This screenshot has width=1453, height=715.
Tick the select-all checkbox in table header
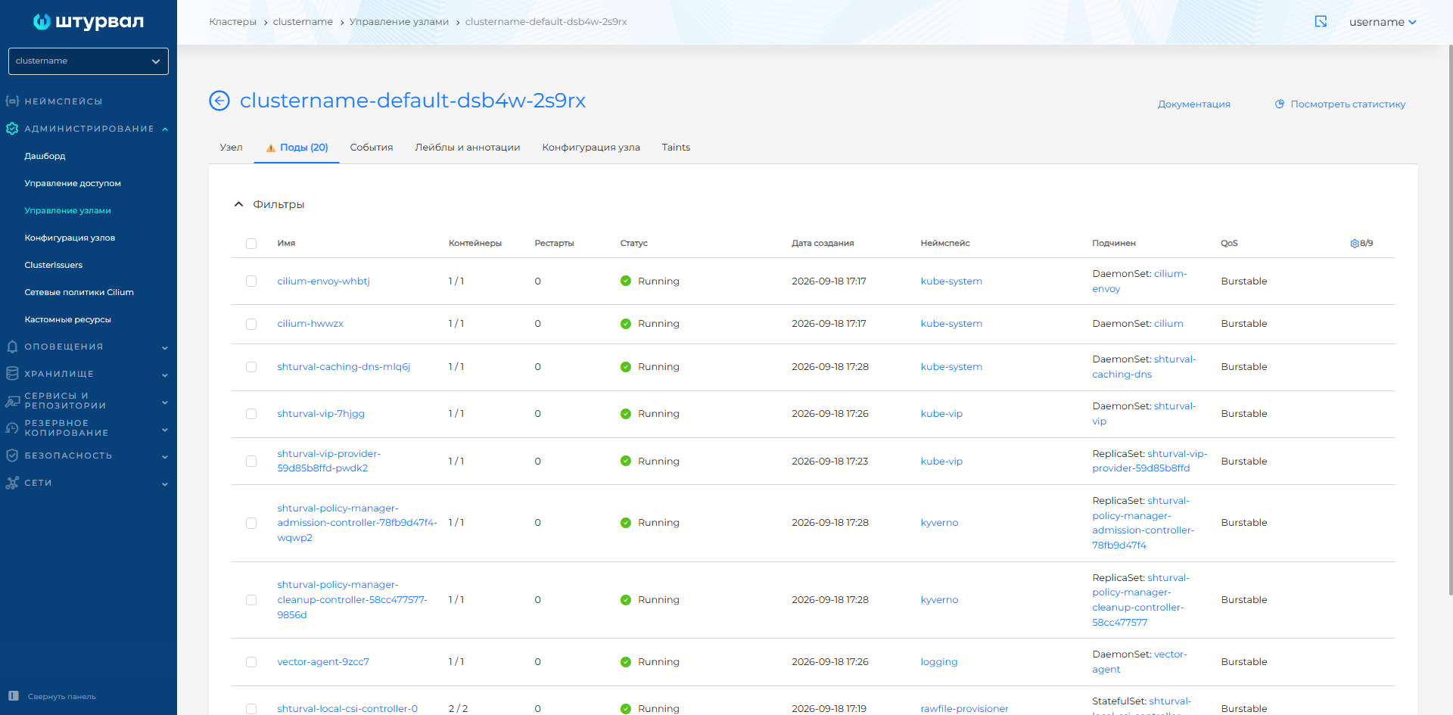pos(251,244)
